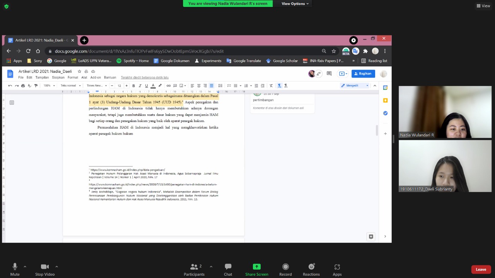
Task: Expand the View Options dropdown
Action: point(295,3)
